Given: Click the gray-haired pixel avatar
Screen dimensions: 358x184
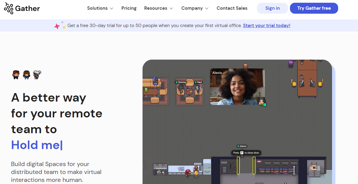Looking at the screenshot, I should [x=37, y=75].
